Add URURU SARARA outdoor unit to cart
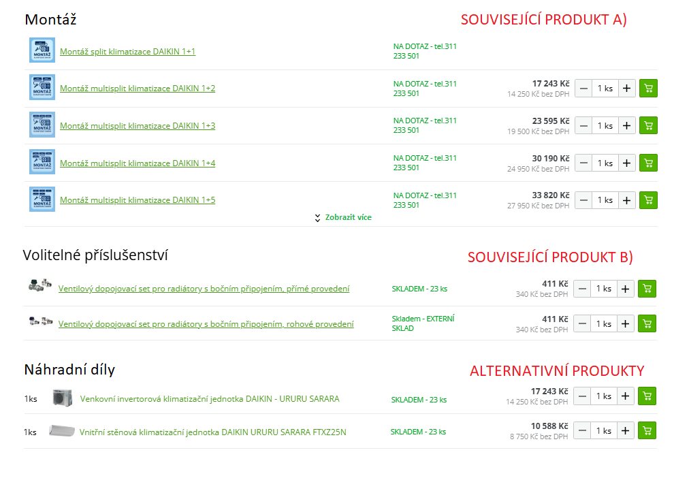This screenshot has height=493, width=689. (x=647, y=396)
